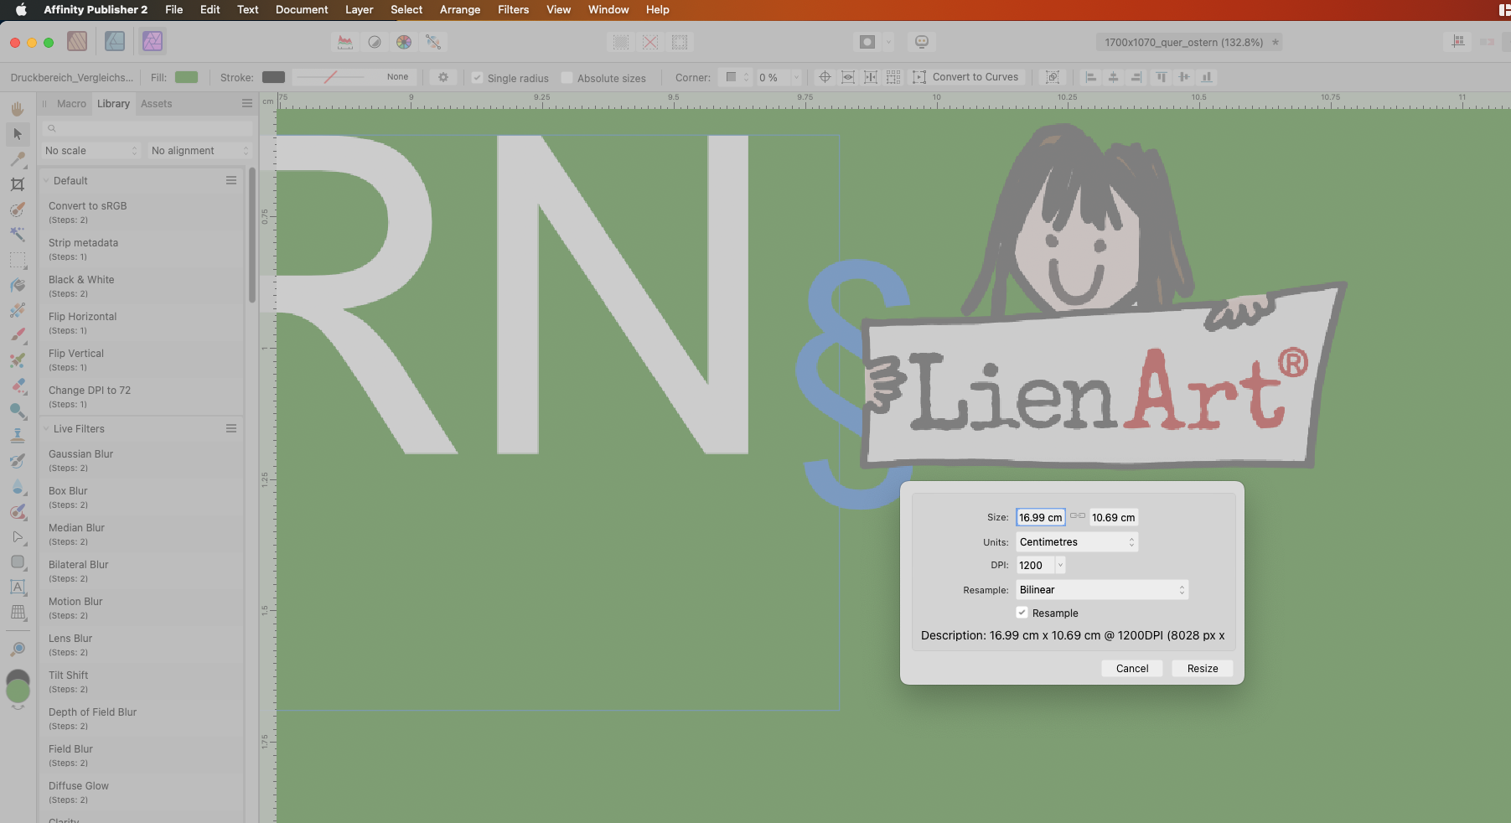Select the Crop tool
Image resolution: width=1511 pixels, height=823 pixels.
tap(17, 184)
